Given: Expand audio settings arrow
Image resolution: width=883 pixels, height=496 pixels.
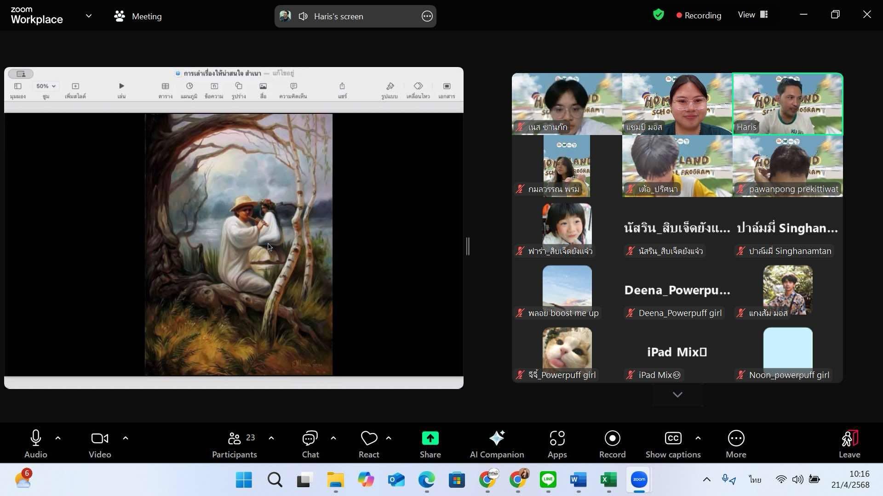Looking at the screenshot, I should (58, 438).
